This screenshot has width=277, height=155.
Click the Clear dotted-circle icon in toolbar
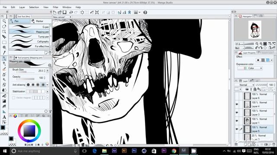tap(82, 12)
